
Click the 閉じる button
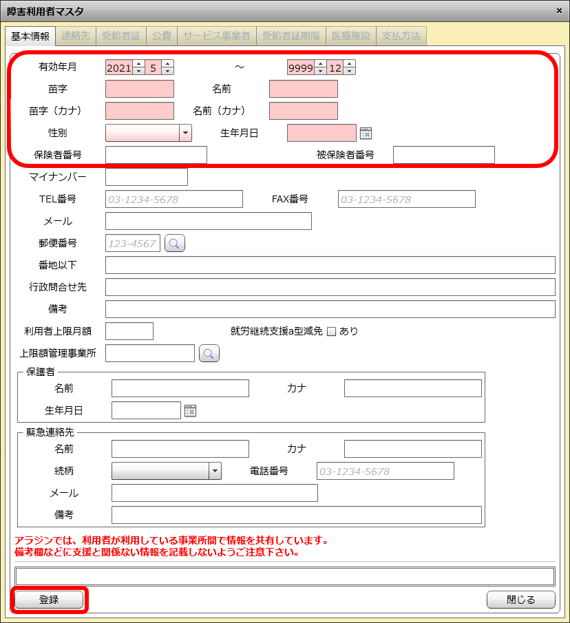pos(520,600)
